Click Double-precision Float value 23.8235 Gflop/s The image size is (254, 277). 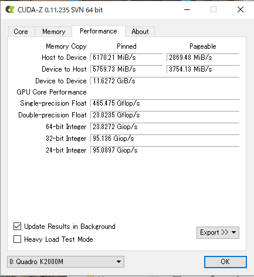click(165, 115)
